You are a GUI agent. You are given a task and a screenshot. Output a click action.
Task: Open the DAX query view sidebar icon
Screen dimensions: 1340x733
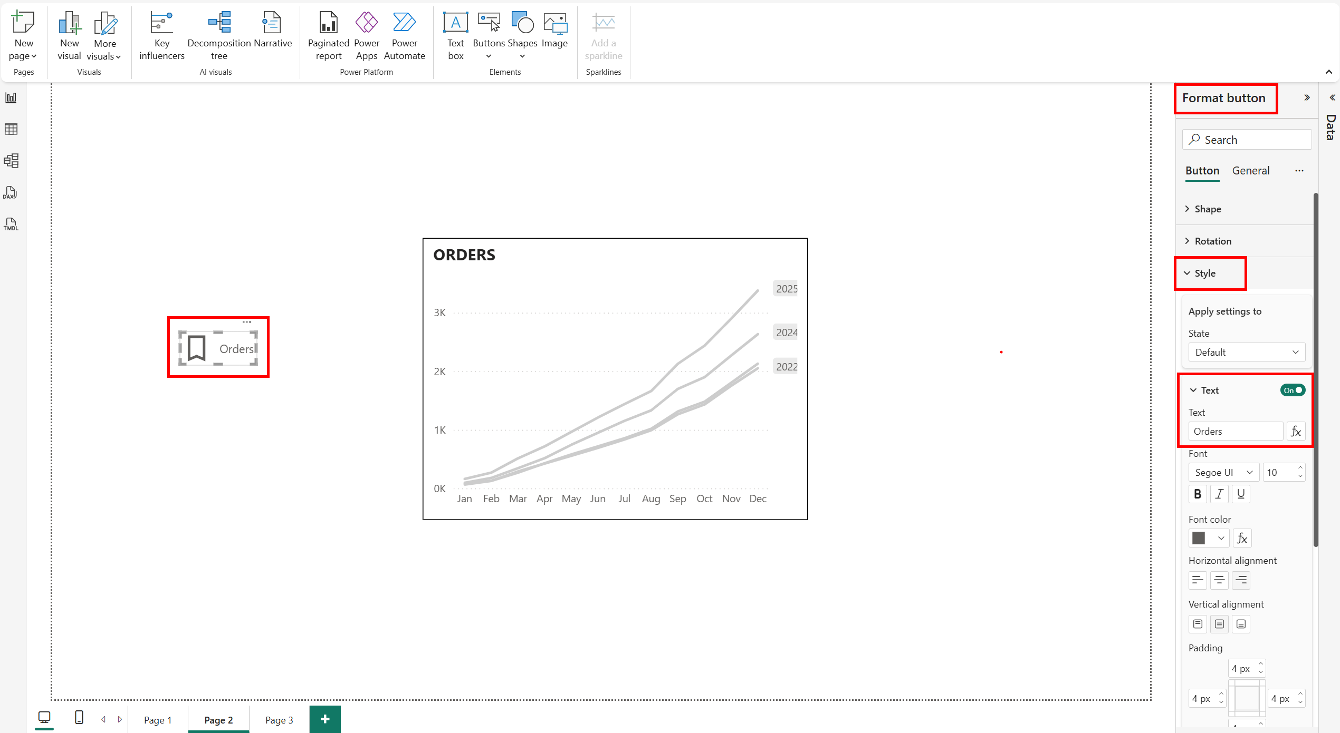tap(11, 193)
